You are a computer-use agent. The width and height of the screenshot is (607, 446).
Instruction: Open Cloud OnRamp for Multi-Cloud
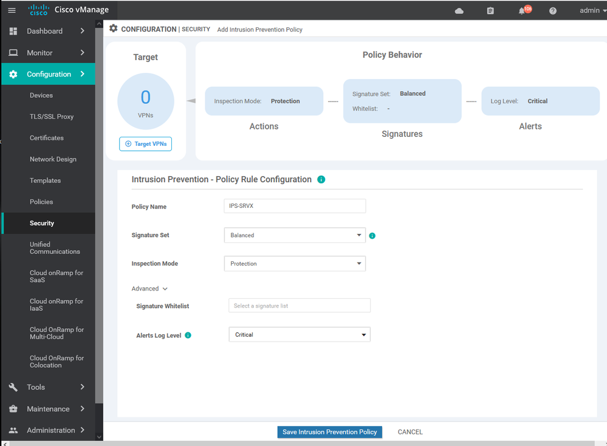57,334
